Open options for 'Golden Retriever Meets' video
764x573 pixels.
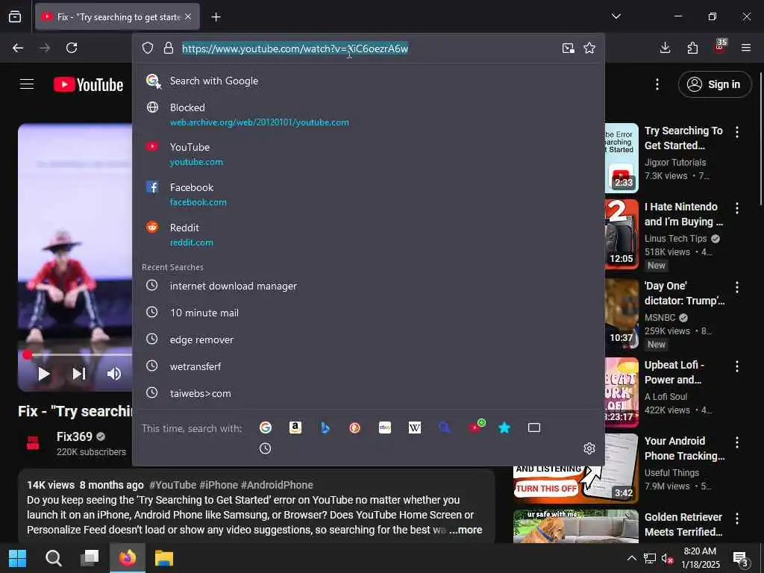[x=736, y=519]
